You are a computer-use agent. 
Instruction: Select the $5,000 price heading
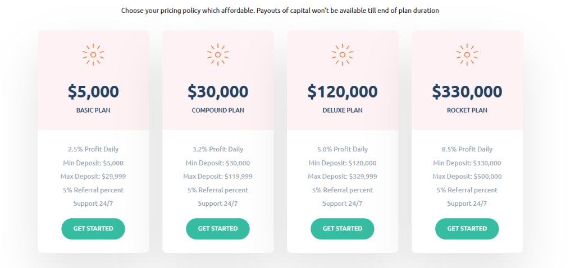tap(93, 91)
